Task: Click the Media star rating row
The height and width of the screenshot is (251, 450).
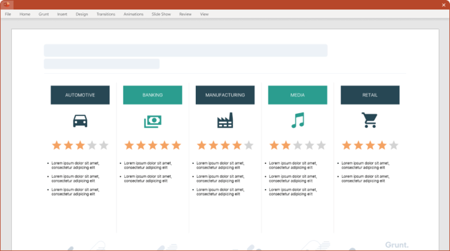Action: 298,145
